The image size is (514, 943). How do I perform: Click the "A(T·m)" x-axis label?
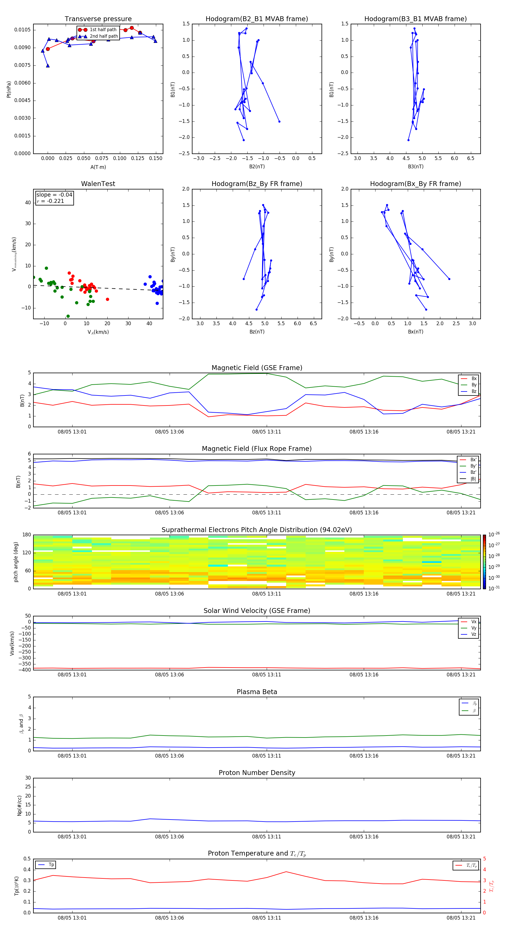(98, 167)
